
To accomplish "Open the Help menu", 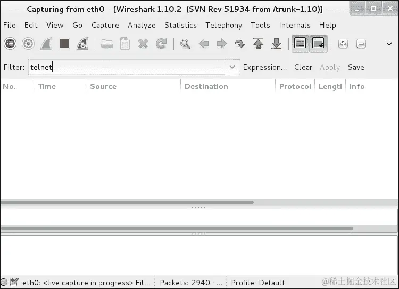I will tap(328, 25).
